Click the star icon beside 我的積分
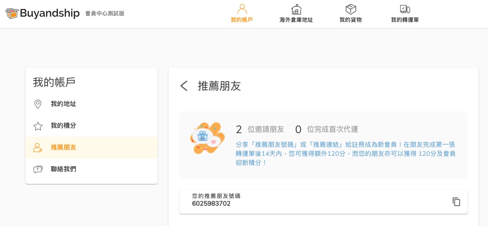This screenshot has width=488, height=226. click(x=38, y=126)
